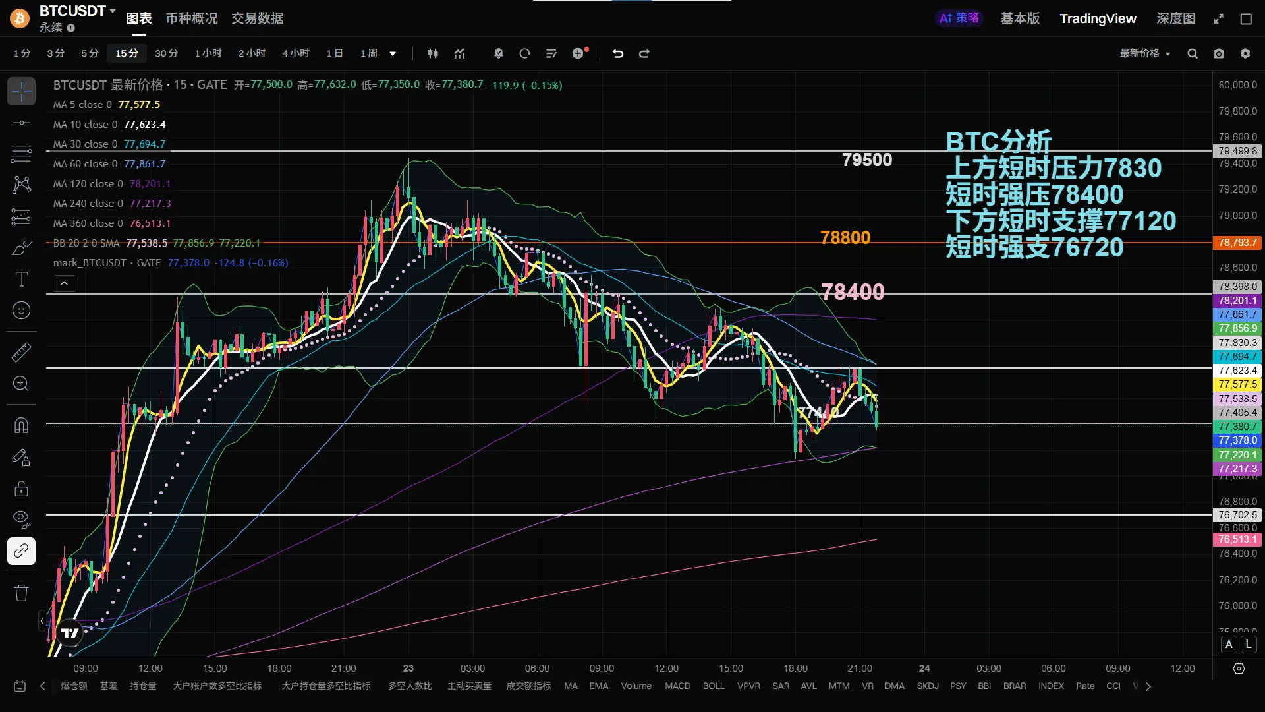Click the MACD indicator button
This screenshot has height=712, width=1265.
click(x=677, y=686)
